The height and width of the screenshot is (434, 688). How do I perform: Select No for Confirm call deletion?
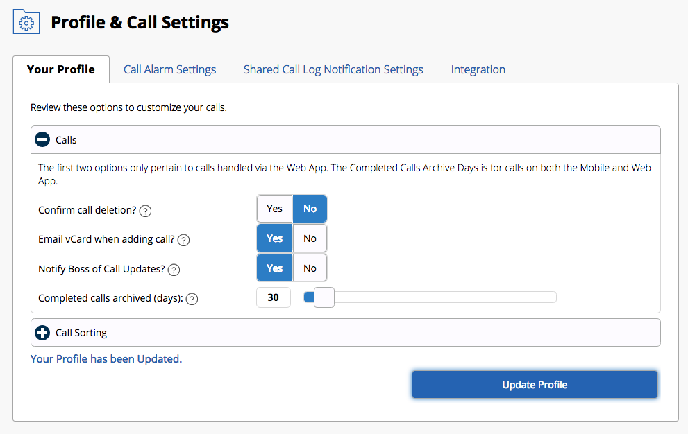(310, 209)
